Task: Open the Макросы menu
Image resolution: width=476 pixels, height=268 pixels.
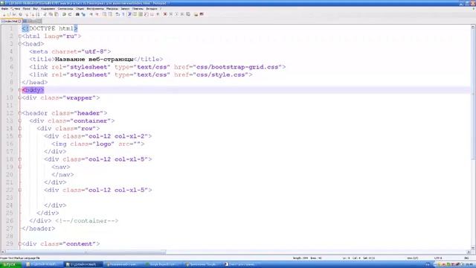Action: (112, 9)
